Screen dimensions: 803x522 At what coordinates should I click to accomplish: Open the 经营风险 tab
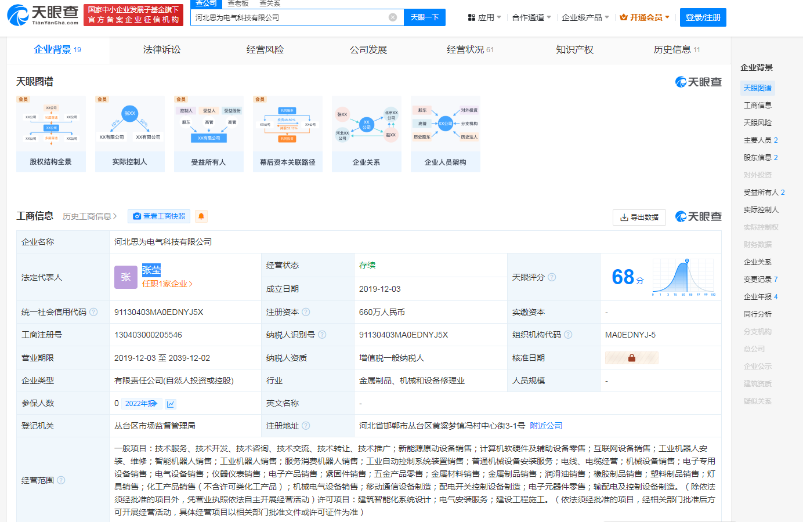(265, 50)
